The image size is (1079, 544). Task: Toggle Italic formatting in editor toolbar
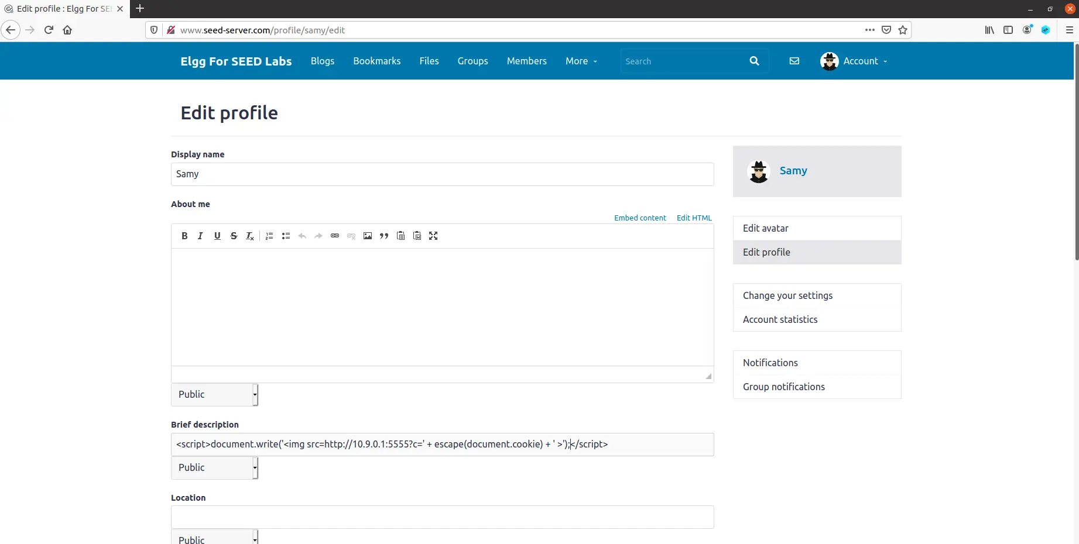[200, 236]
